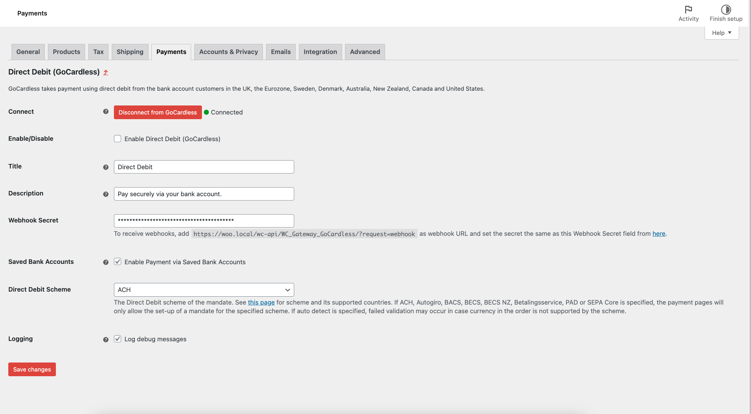The width and height of the screenshot is (751, 414).
Task: Enable Direct Debit (GoCardless) checkbox
Action: tap(118, 139)
